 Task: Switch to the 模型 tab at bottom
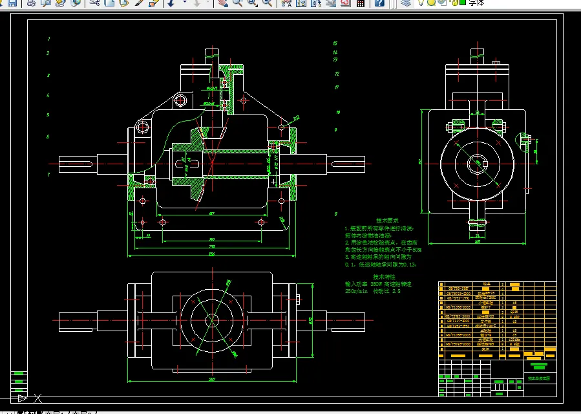[30, 412]
